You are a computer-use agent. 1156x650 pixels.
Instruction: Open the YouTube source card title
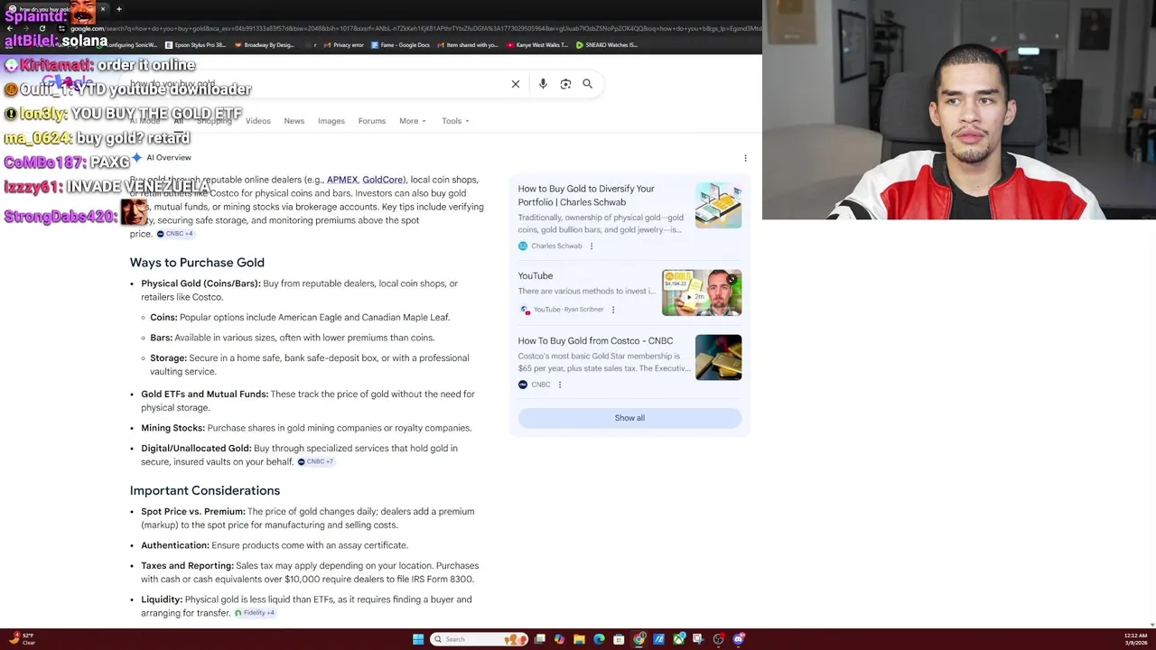tap(536, 276)
